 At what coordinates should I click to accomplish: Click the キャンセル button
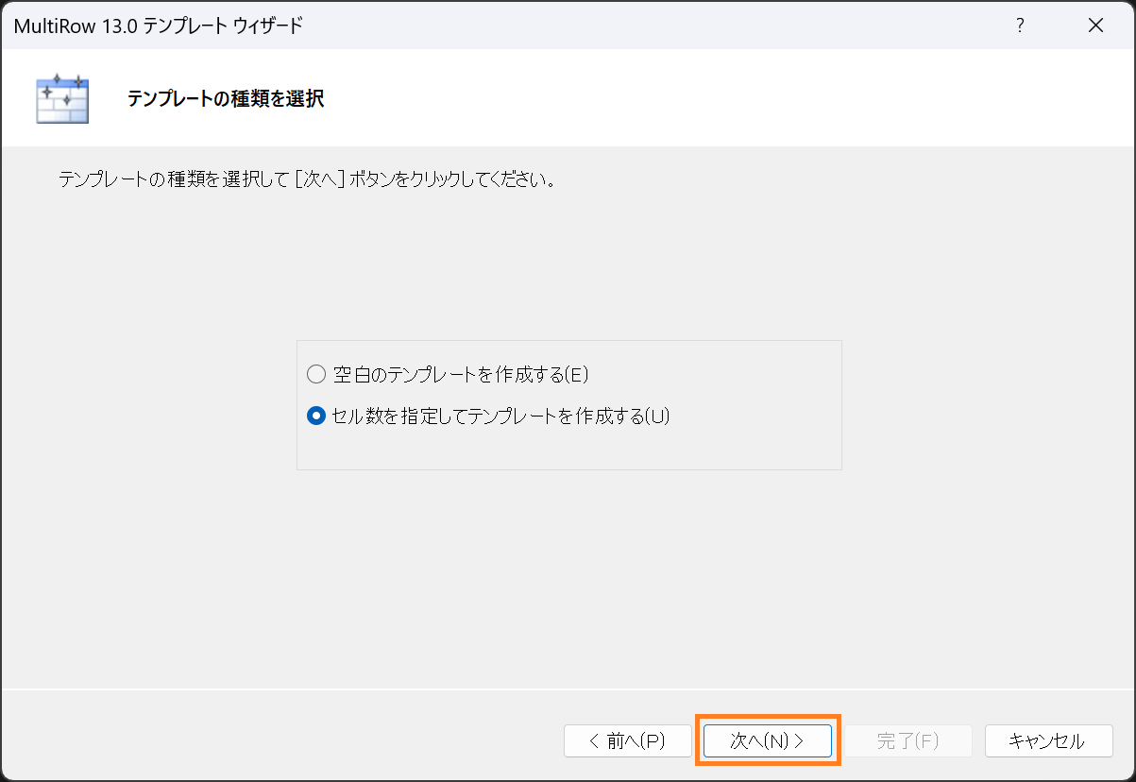[1048, 741]
